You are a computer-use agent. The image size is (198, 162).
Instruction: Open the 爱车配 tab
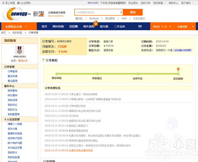[x=104, y=26]
